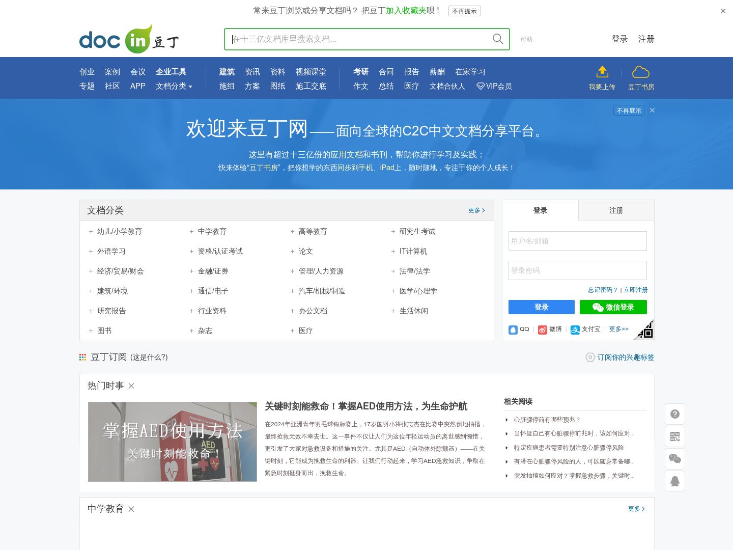The width and height of the screenshot is (733, 550).
Task: Expand the 幼儿/小学教育 category plus
Action: 91,232
